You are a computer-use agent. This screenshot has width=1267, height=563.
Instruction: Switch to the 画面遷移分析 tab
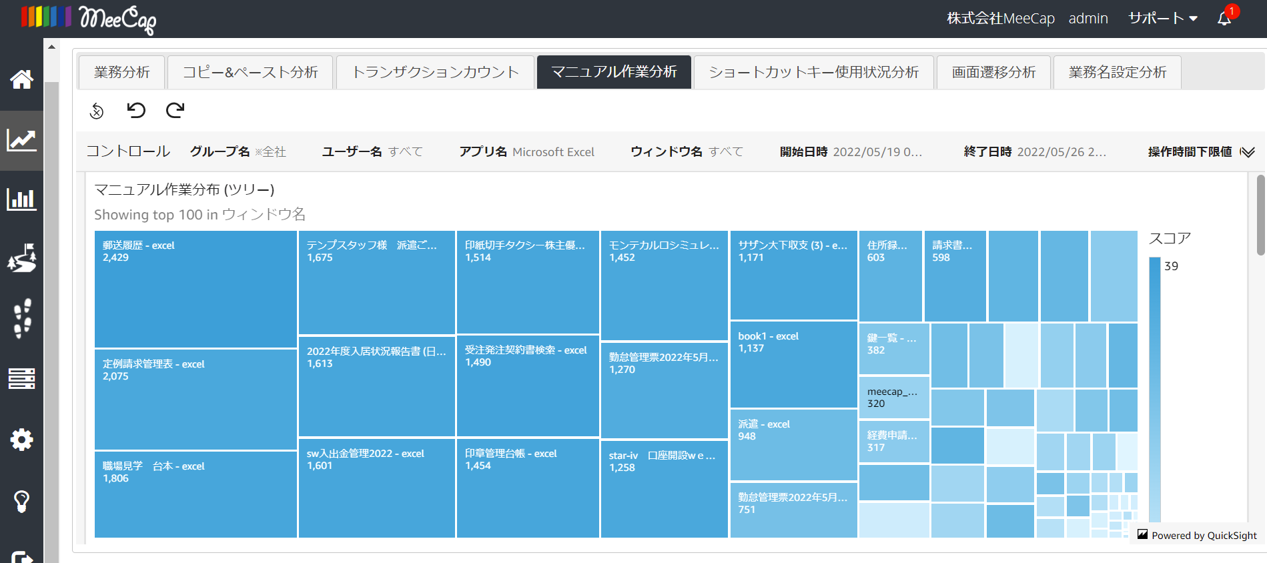click(x=993, y=72)
